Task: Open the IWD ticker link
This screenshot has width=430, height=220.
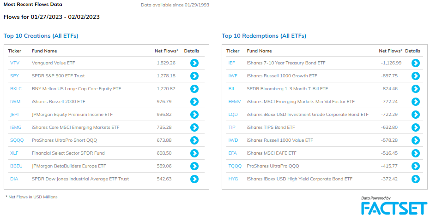Action: [x=233, y=140]
